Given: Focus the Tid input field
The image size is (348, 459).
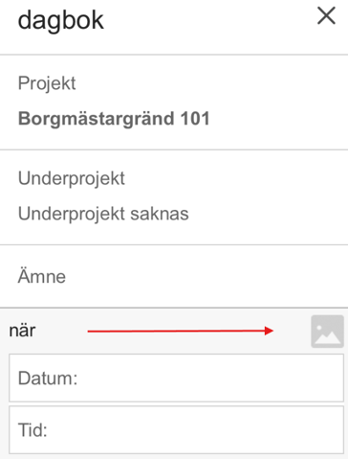Looking at the screenshot, I should click(176, 430).
